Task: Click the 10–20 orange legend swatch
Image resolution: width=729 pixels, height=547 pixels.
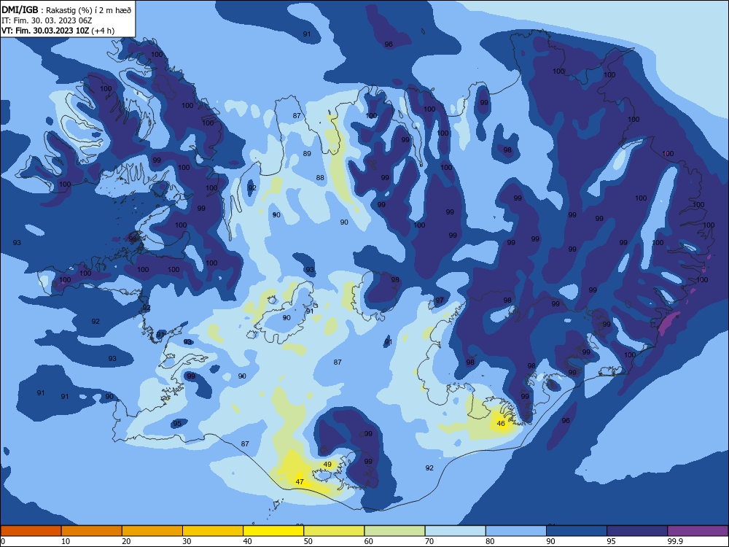Action: [92, 531]
